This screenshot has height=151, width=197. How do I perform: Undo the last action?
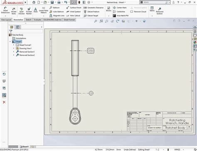66,2
